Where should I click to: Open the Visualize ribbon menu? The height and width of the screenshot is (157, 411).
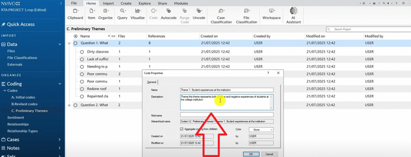coord(138,14)
